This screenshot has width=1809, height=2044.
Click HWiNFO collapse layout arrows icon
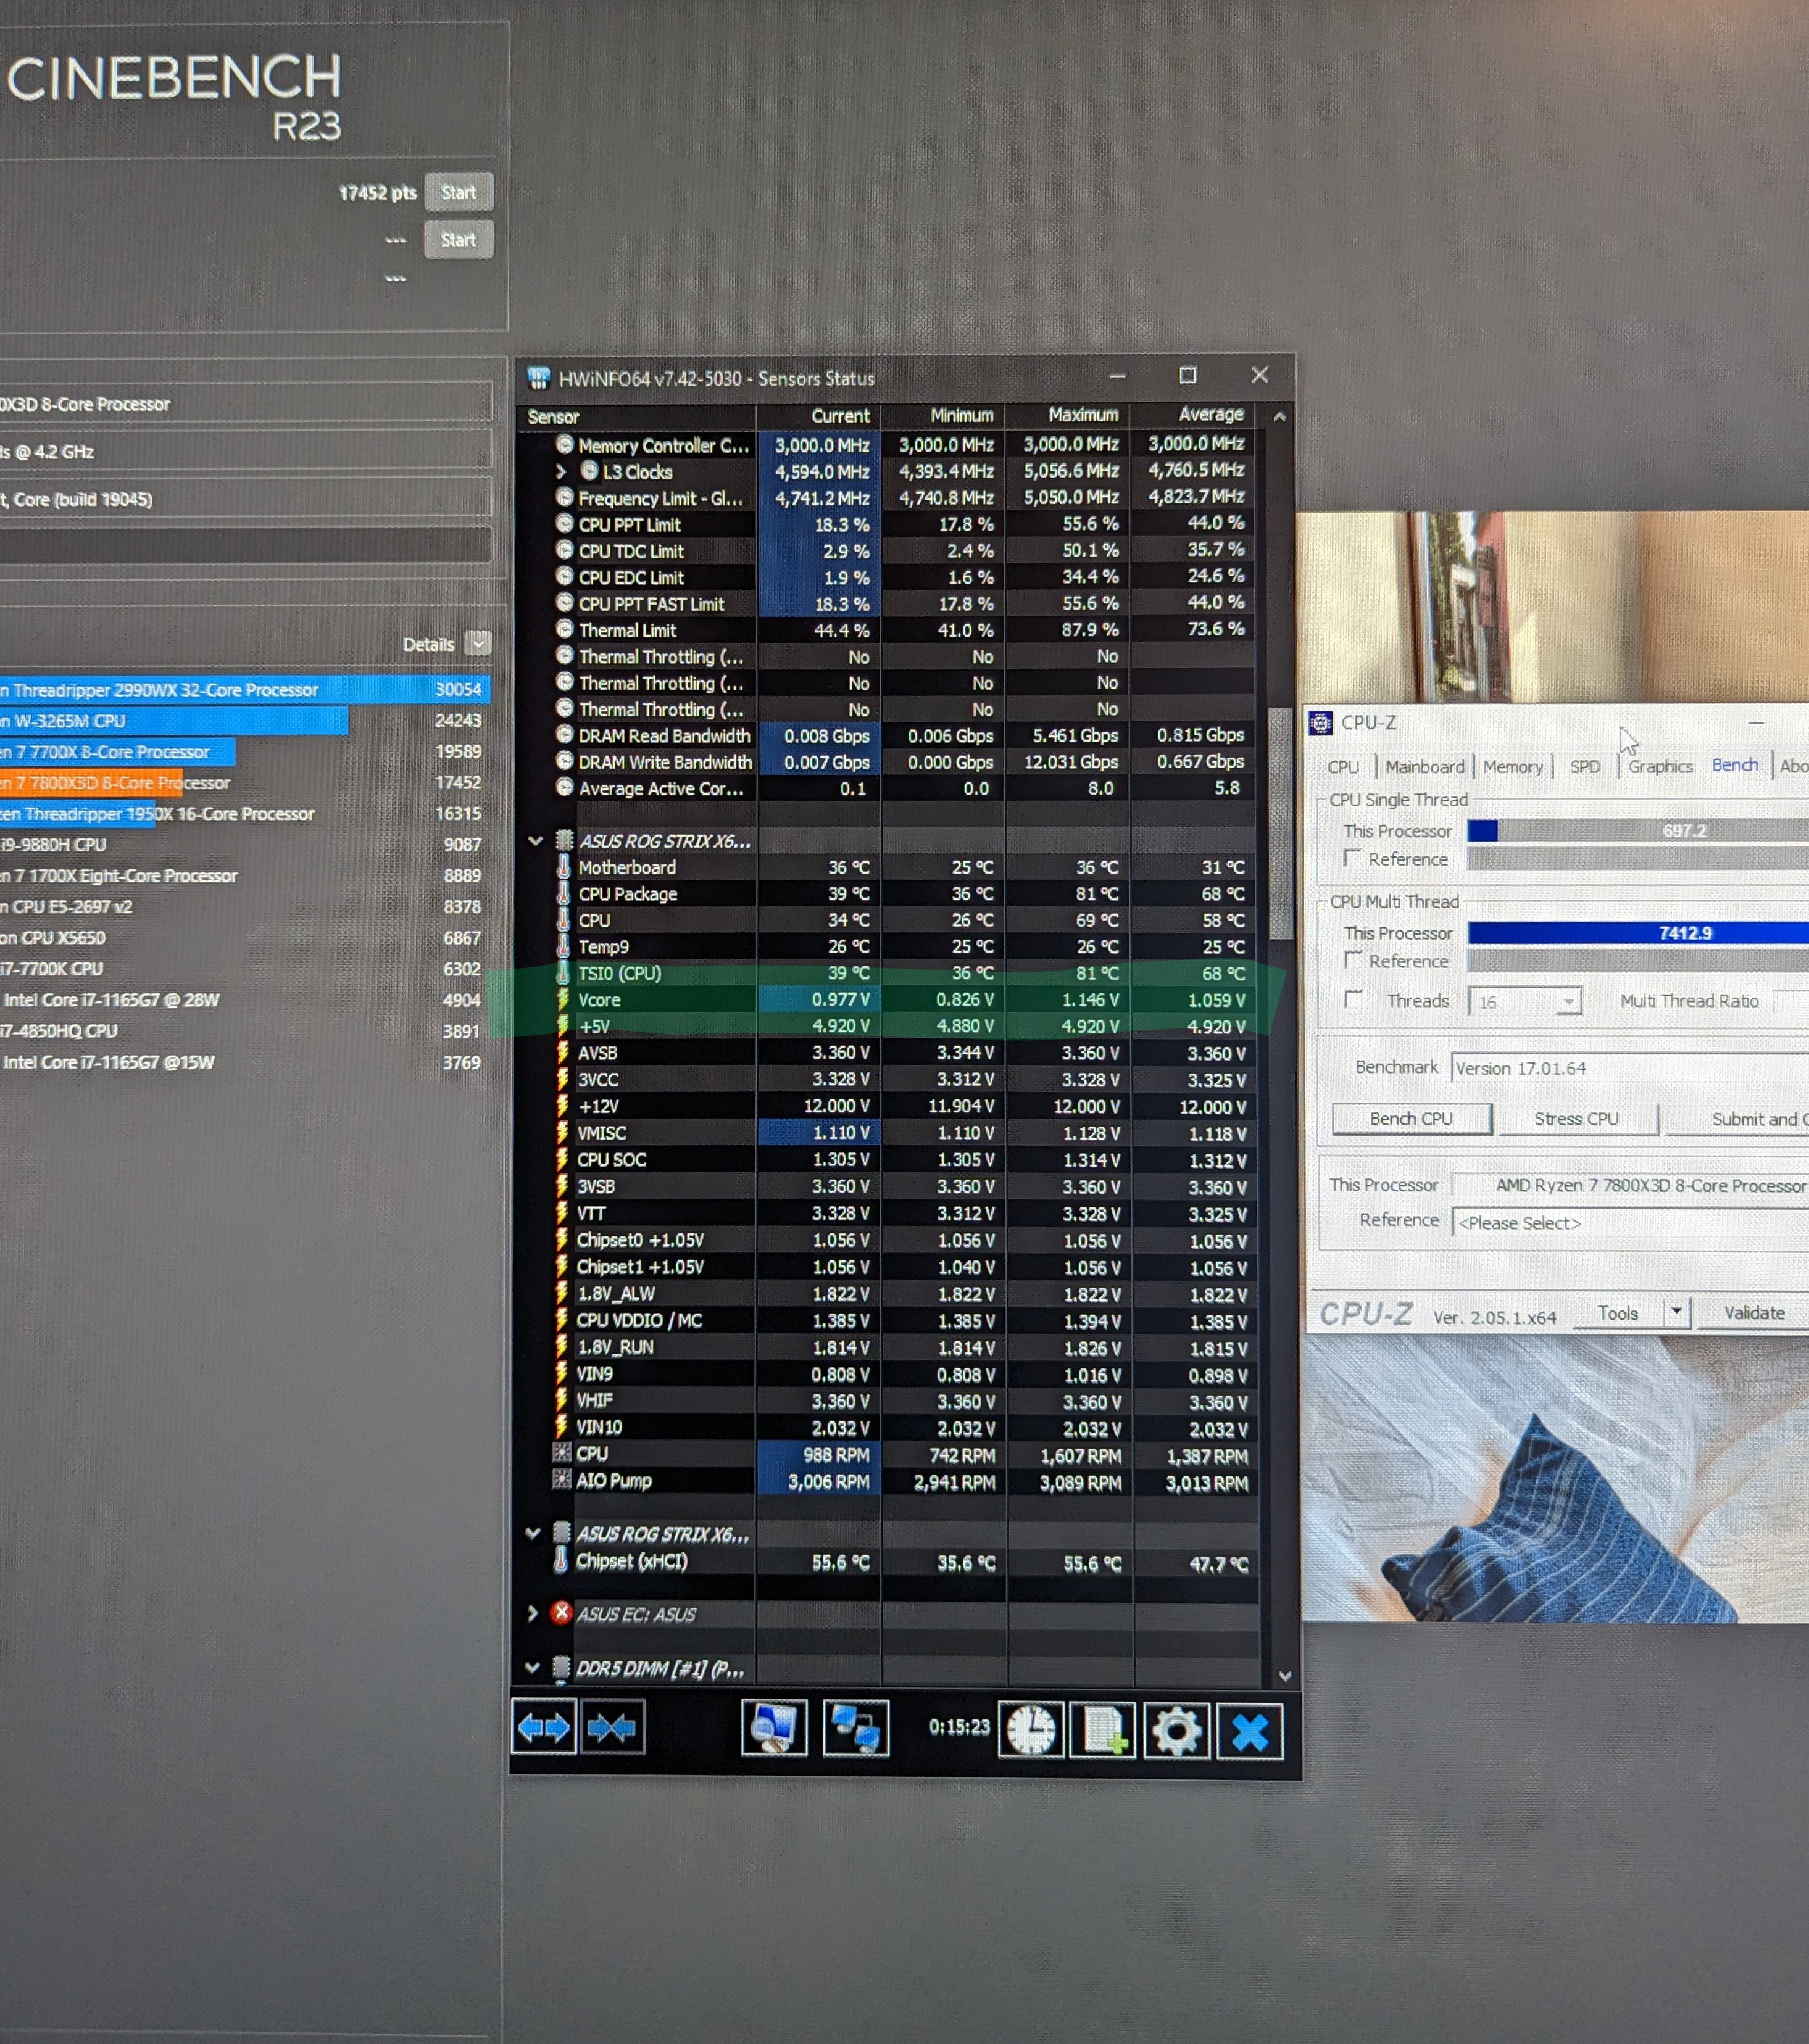[612, 1727]
